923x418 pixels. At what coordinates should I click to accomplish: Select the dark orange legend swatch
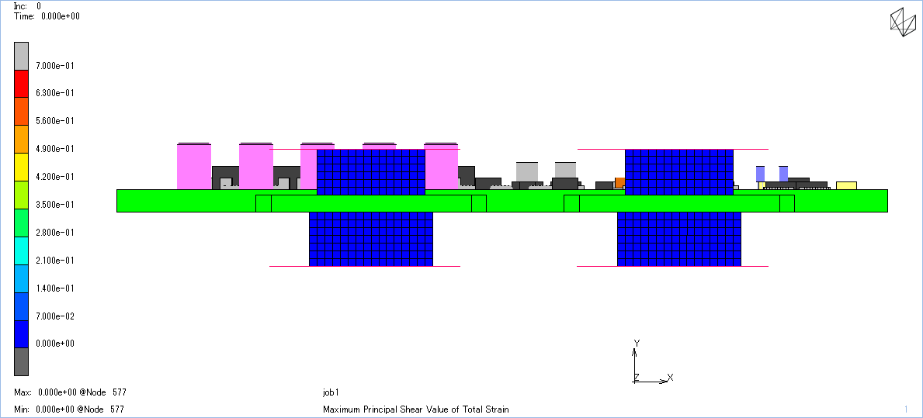pyautogui.click(x=21, y=112)
